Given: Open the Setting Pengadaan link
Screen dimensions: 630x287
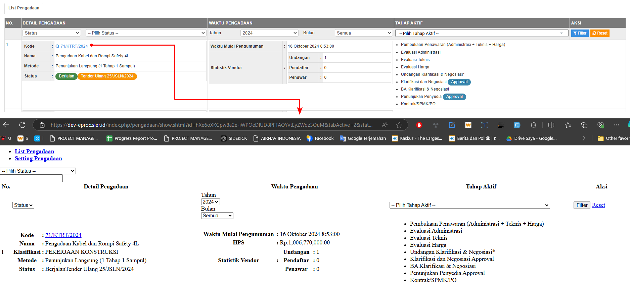Looking at the screenshot, I should click(x=38, y=159).
